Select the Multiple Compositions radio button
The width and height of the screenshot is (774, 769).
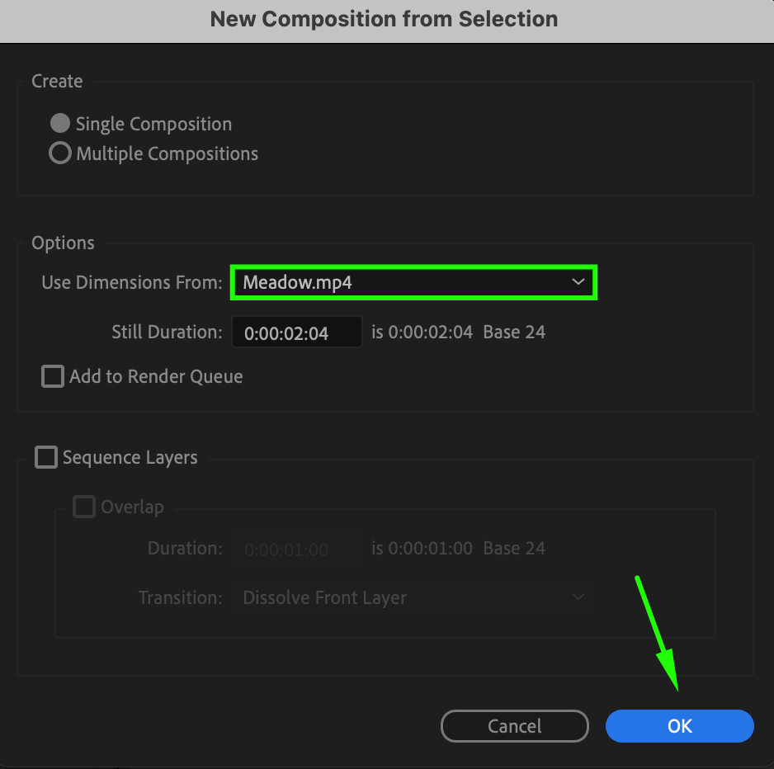tap(60, 153)
